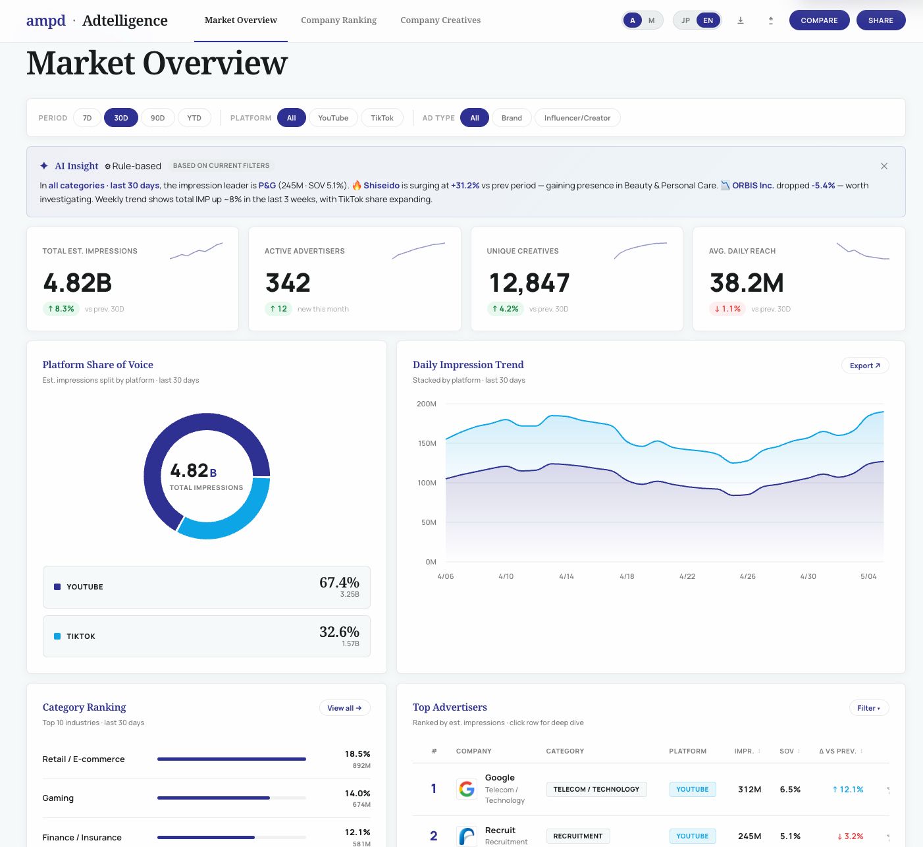923x847 pixels.
Task: Go to the Company Creatives tab
Action: [440, 20]
